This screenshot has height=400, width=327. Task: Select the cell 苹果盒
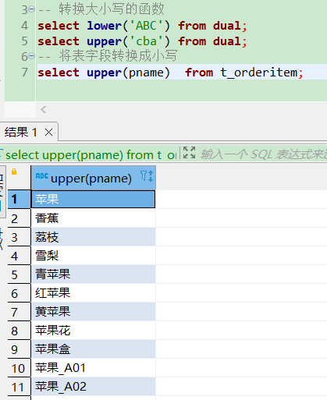[x=93, y=349]
